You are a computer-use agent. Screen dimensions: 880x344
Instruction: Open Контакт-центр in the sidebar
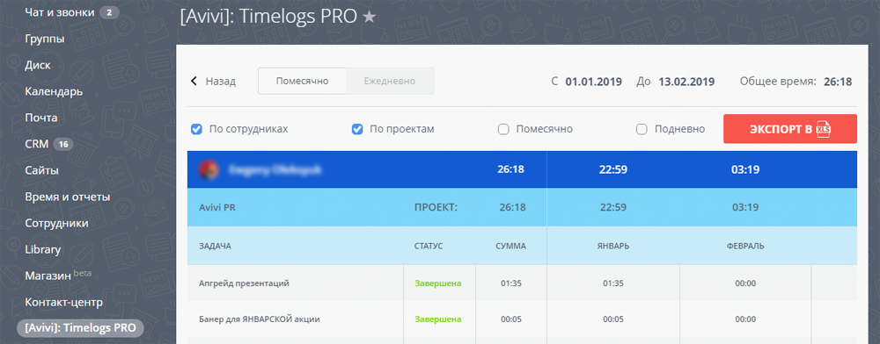[x=64, y=302]
